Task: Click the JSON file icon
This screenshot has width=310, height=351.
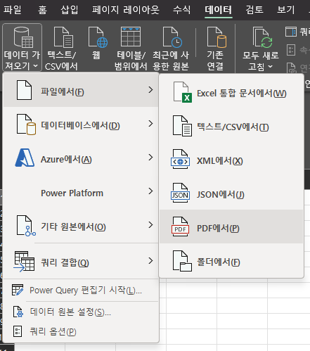Action: [180, 193]
